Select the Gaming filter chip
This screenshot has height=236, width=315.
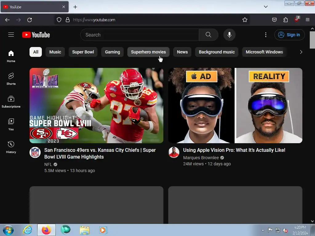point(113,52)
